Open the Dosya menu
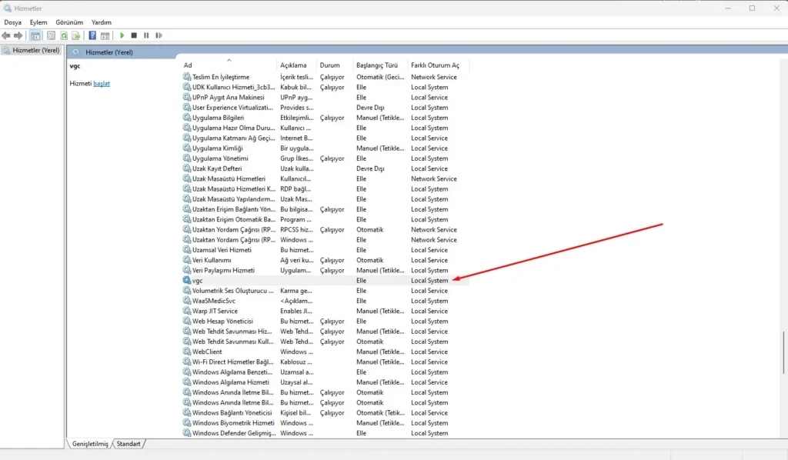This screenshot has height=460, width=788. (x=14, y=22)
